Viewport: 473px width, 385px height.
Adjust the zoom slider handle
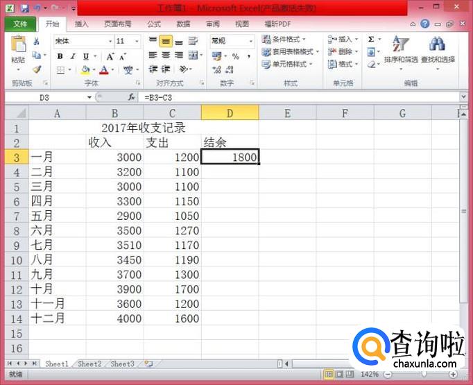pyautogui.click(x=424, y=375)
